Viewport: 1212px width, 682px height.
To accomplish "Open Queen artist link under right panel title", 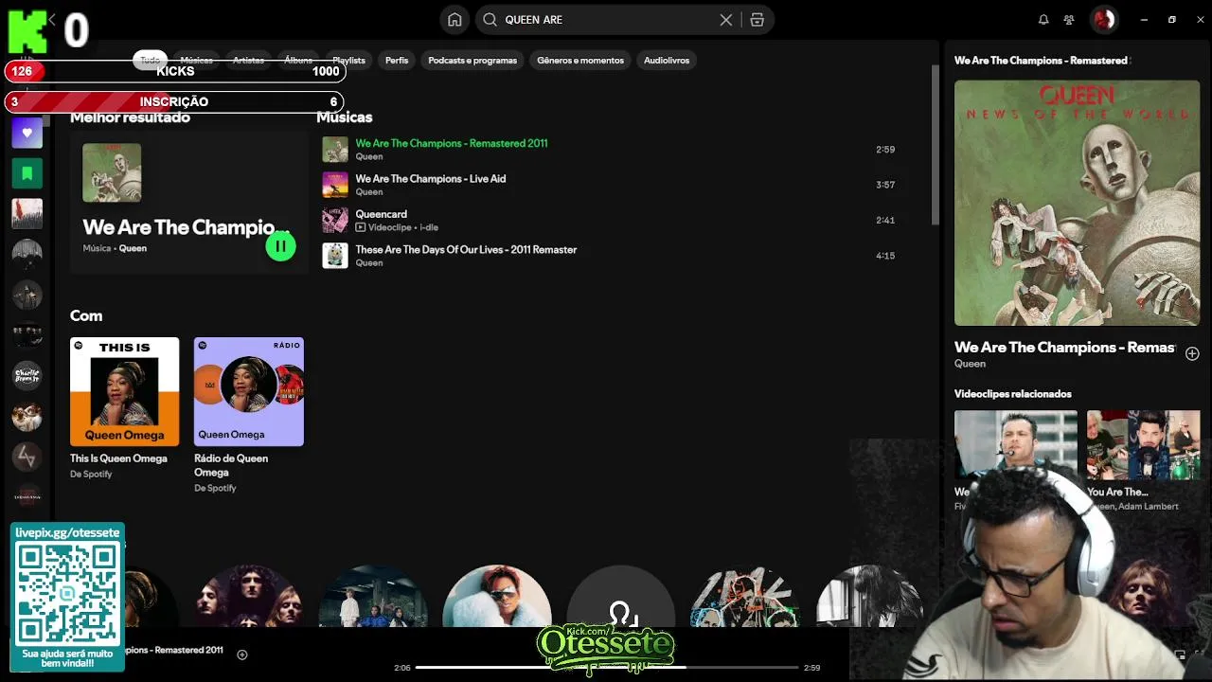I will [970, 364].
